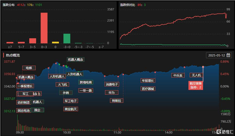The width and height of the screenshot is (235, 136).
Task: Click the 涨跌分布 heading
Action: pos(8,5)
